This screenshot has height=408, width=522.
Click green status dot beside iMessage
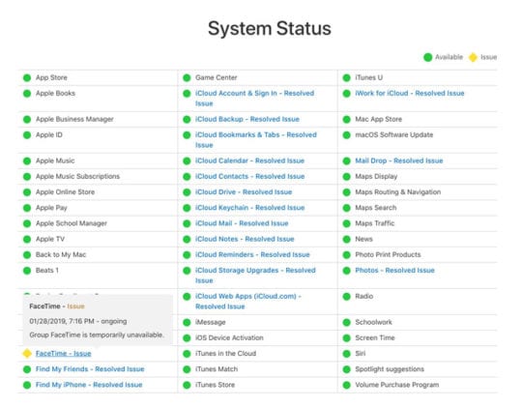point(187,322)
